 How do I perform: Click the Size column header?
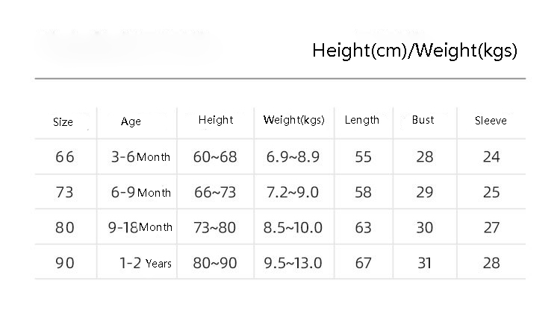pos(63,122)
